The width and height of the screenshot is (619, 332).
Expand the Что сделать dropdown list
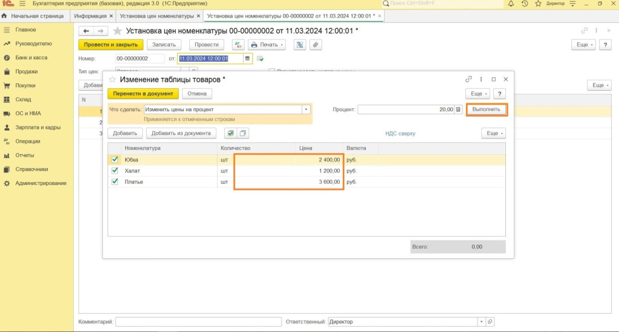306,109
